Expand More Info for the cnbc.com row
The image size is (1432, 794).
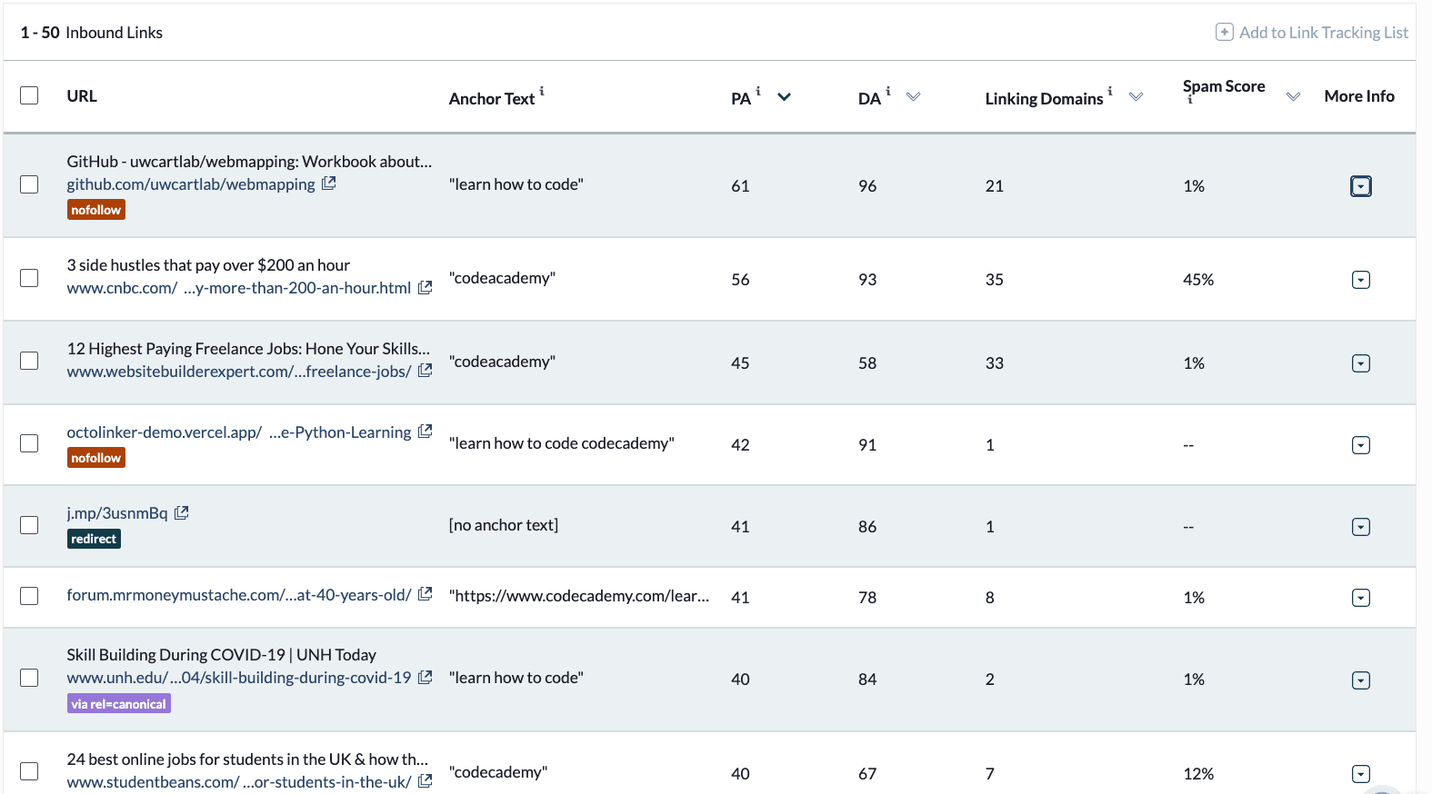(x=1360, y=280)
